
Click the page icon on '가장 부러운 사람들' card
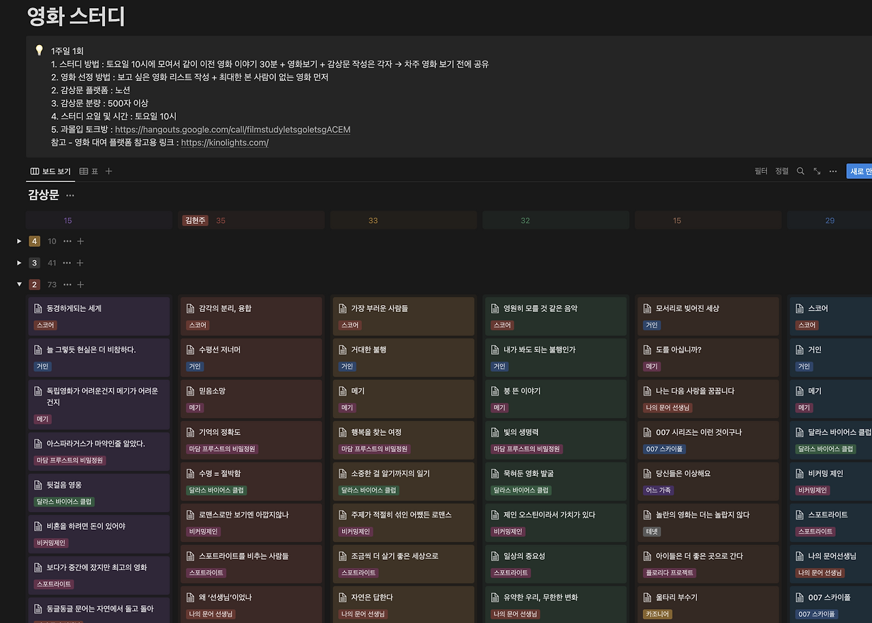(x=344, y=308)
